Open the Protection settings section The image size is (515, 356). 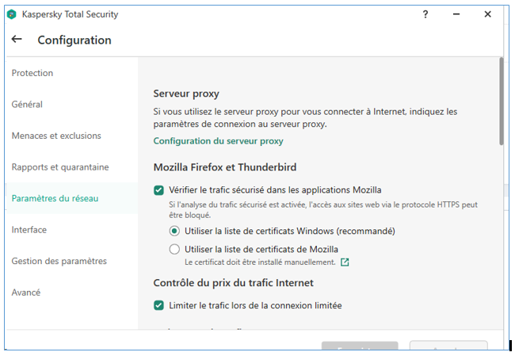(32, 73)
